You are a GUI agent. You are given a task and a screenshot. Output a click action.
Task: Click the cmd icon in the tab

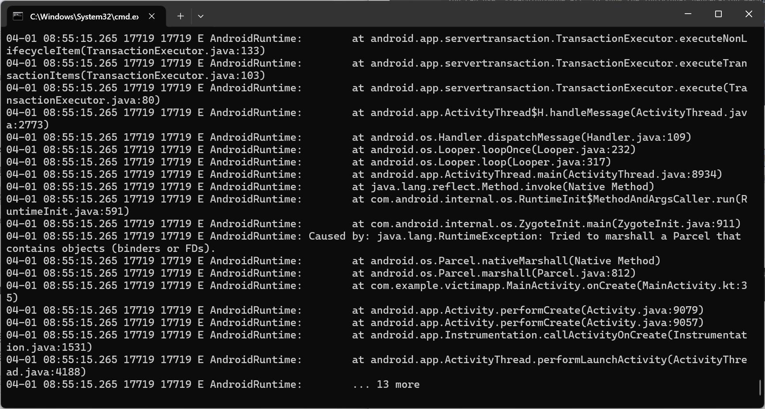tap(18, 16)
